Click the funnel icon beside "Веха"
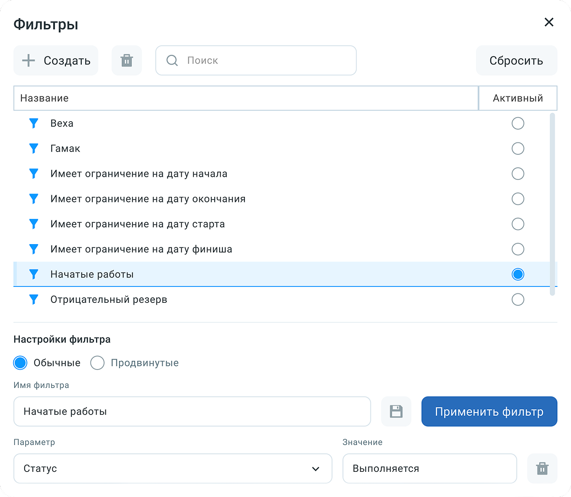The width and height of the screenshot is (571, 497). point(33,123)
